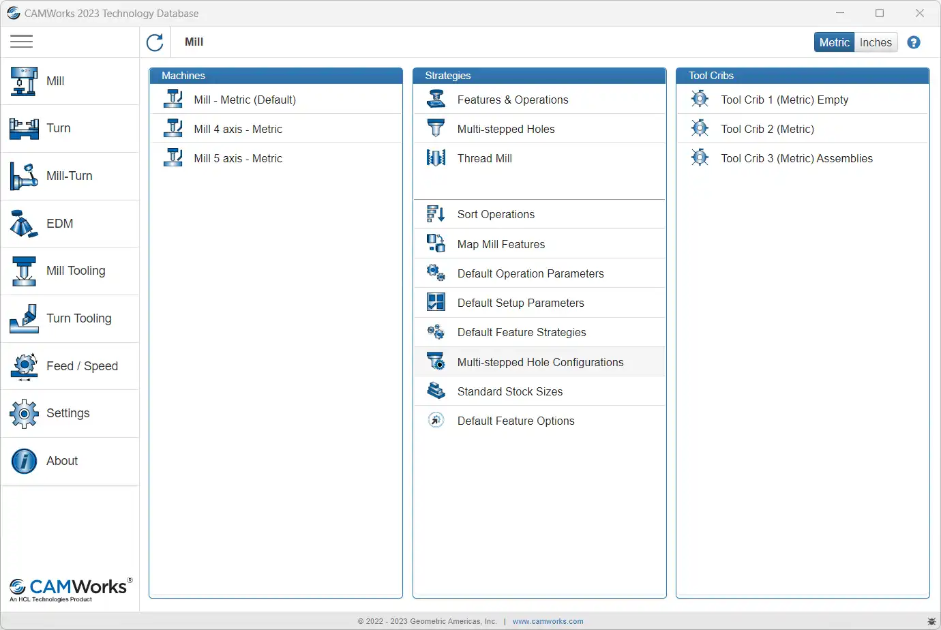Click the About info icon

(x=24, y=461)
